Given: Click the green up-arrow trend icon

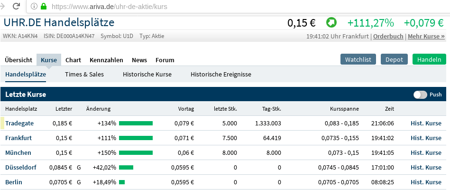Looking at the screenshot, I should coord(331,22).
